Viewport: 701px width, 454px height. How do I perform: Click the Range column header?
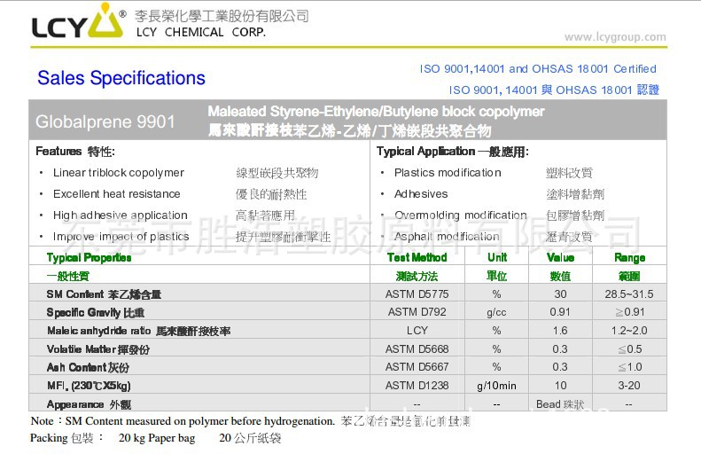click(629, 257)
